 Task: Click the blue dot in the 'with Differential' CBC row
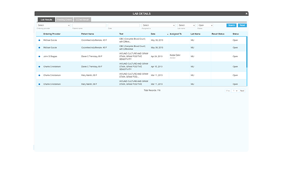(x=39, y=48)
